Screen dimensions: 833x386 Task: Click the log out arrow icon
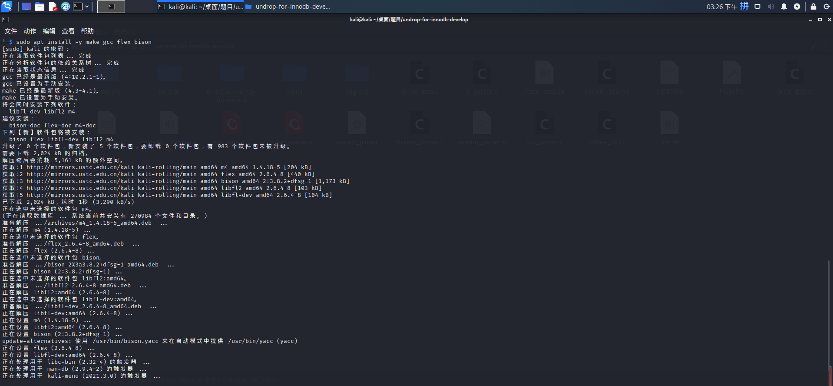point(826,7)
